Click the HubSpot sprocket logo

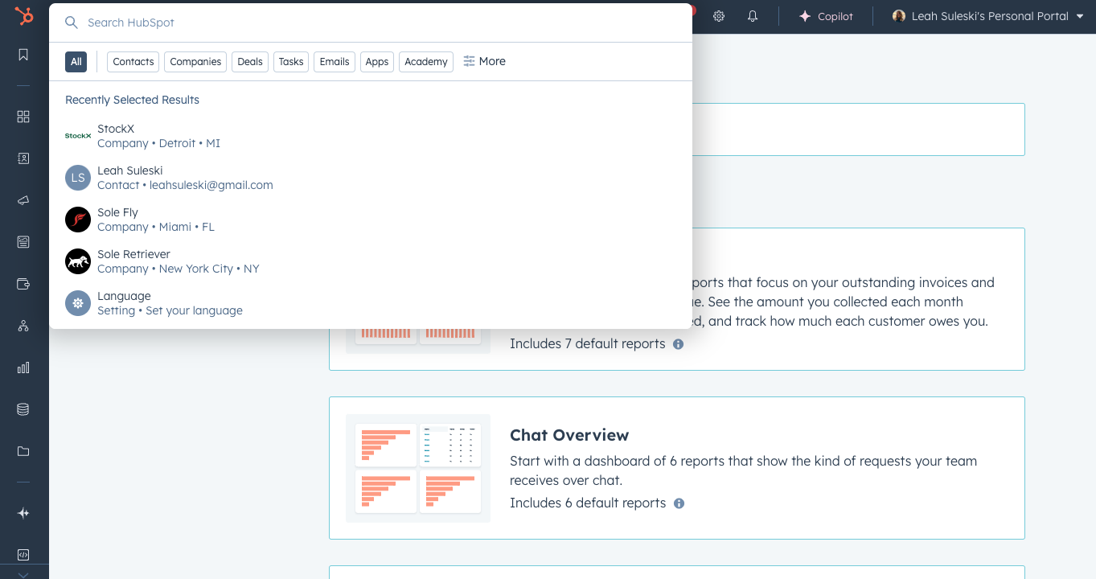coord(24,16)
